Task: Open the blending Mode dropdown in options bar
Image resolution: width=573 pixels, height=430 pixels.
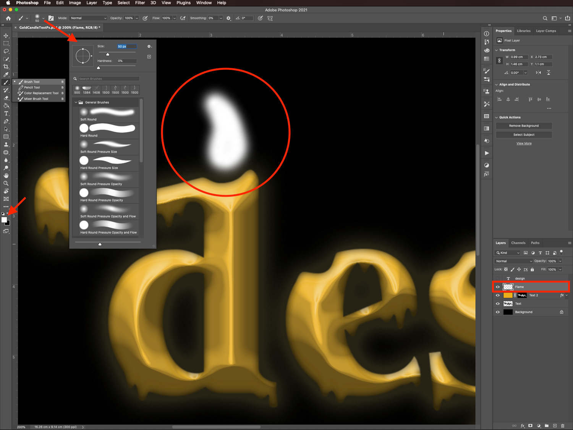Action: [x=88, y=18]
